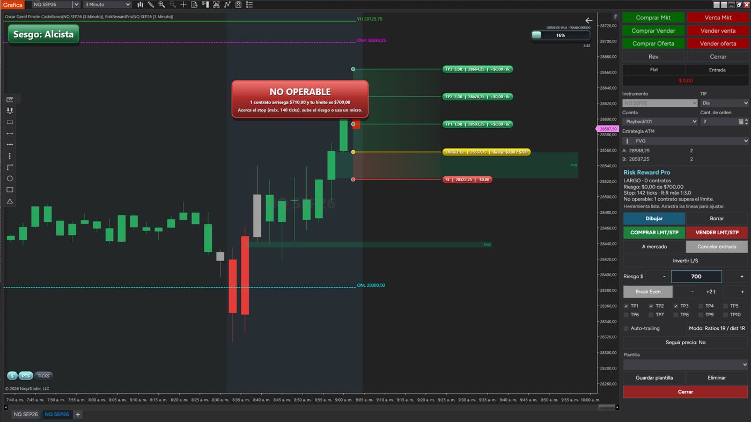Open the Cuenta Playback101 dropdown
The height and width of the screenshot is (422, 751).
pyautogui.click(x=660, y=122)
